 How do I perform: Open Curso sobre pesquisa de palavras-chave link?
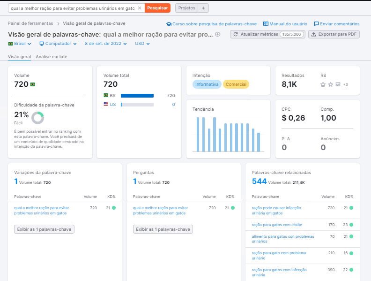click(212, 24)
